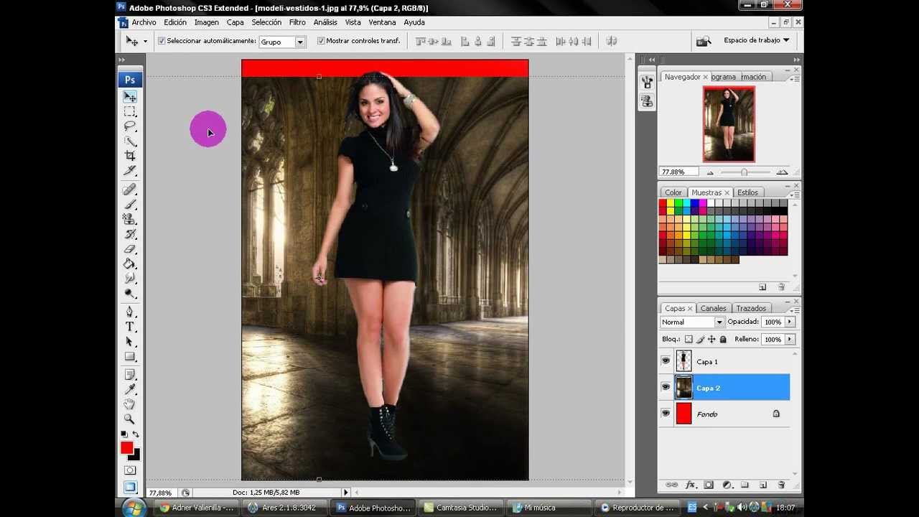
Task: Toggle lock position
Action: click(x=712, y=339)
